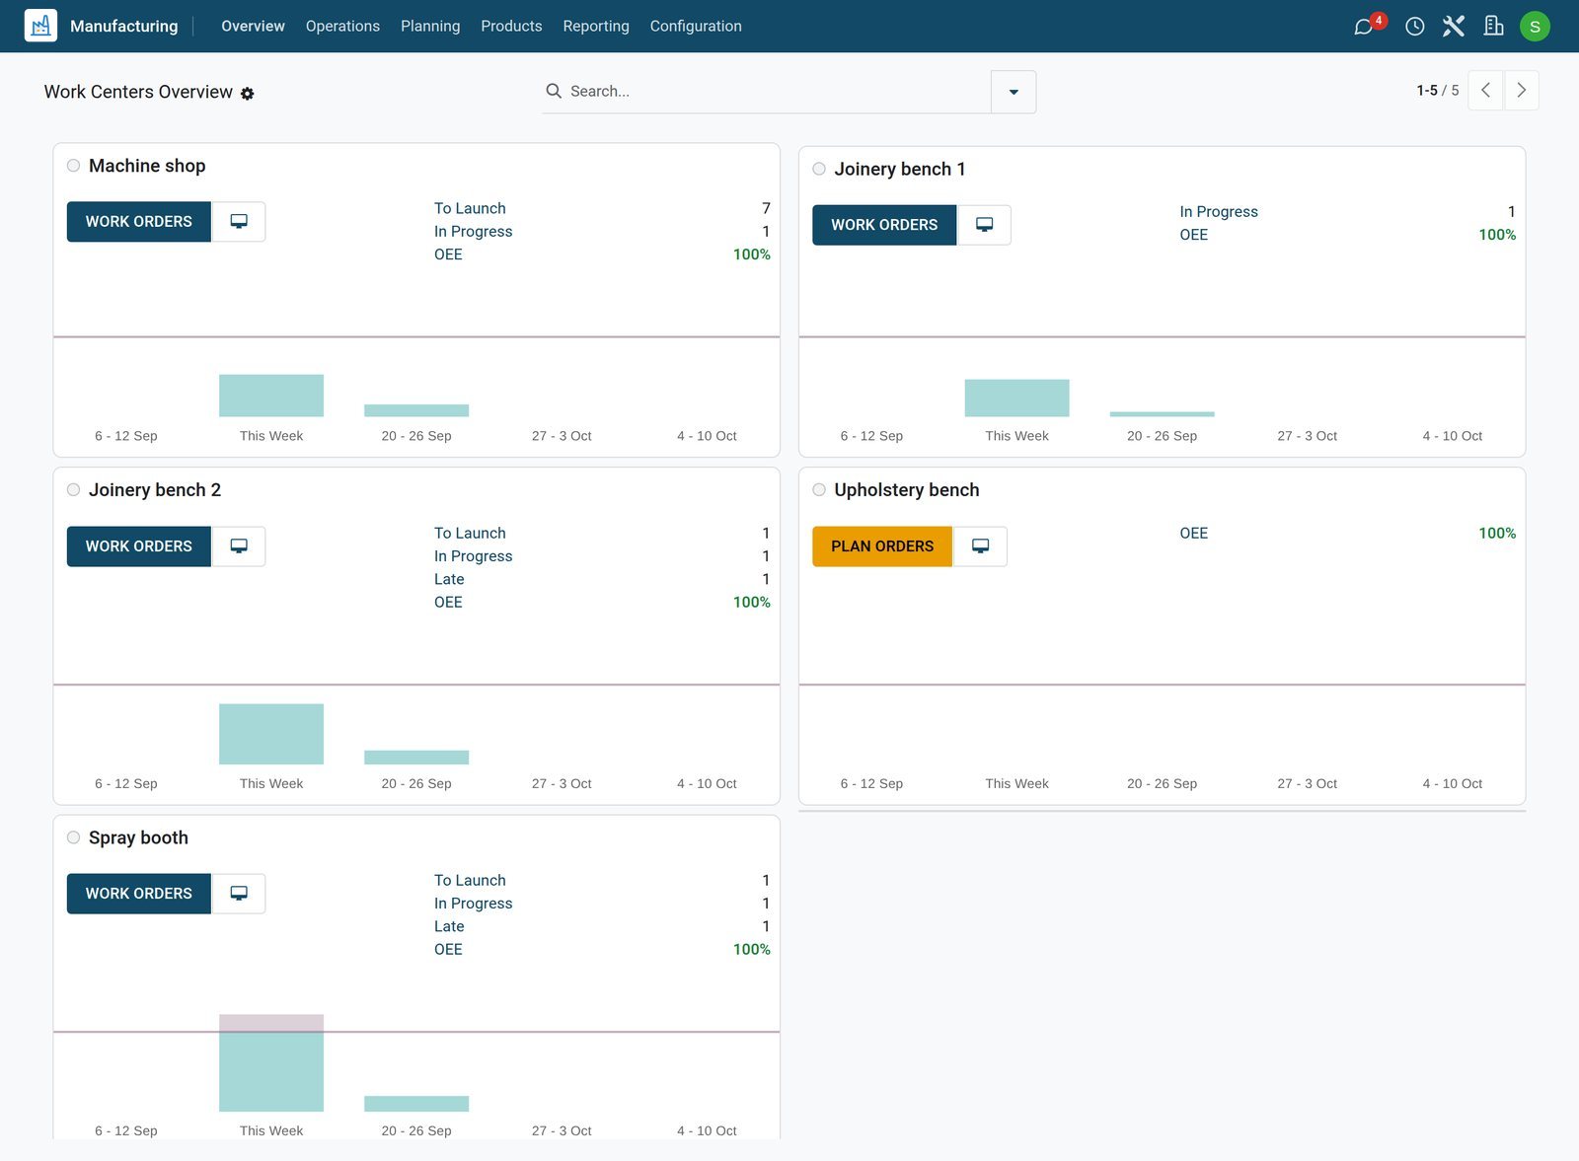The height and width of the screenshot is (1161, 1579).
Task: Open Machine shop tablet view monitor icon
Action: (x=239, y=222)
